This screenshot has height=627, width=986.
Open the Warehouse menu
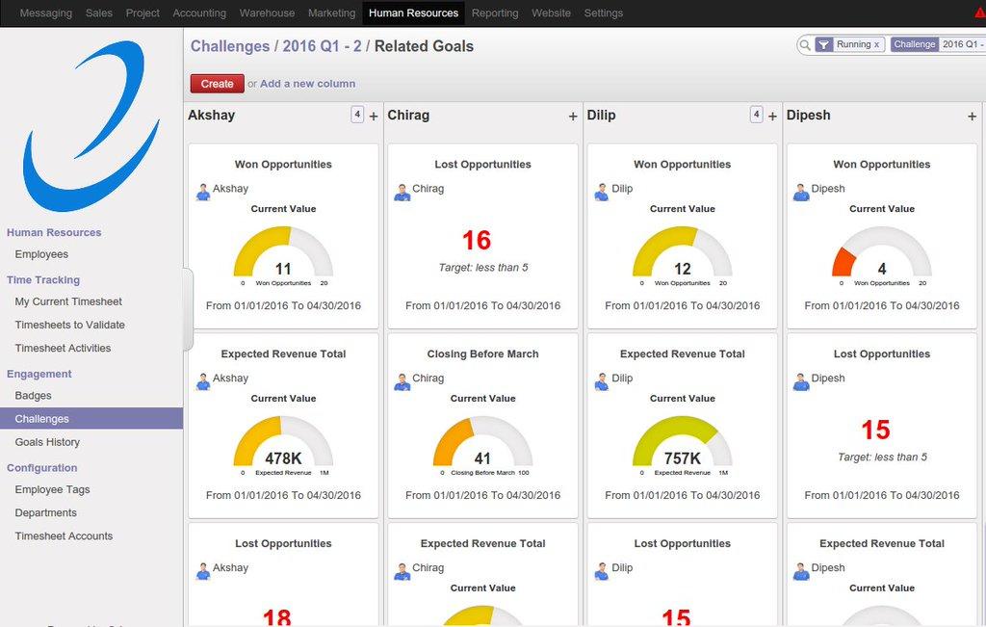point(268,13)
